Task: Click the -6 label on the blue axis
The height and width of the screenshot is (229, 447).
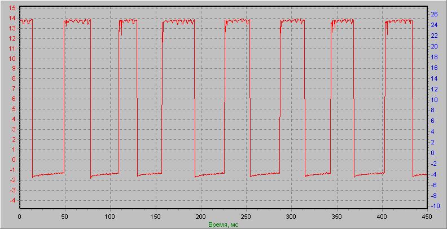Action: click(x=433, y=185)
